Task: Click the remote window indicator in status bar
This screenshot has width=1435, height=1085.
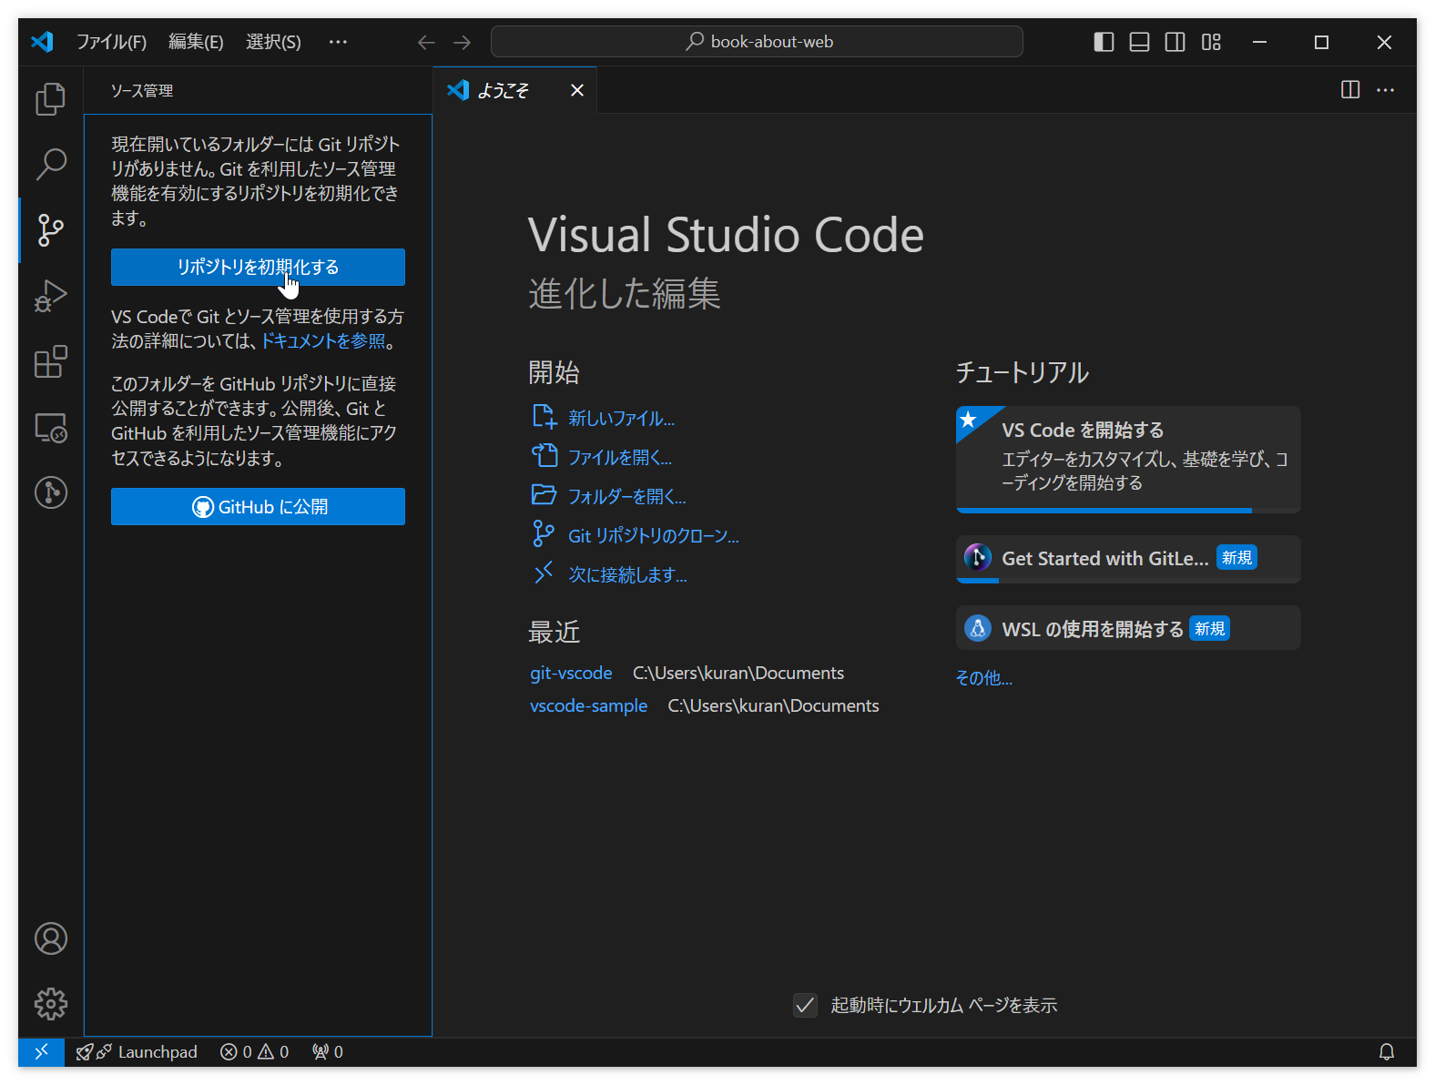Action: click(x=41, y=1052)
